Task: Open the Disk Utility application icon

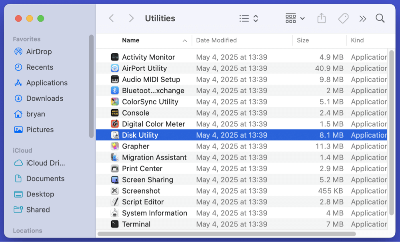Action: [x=114, y=135]
